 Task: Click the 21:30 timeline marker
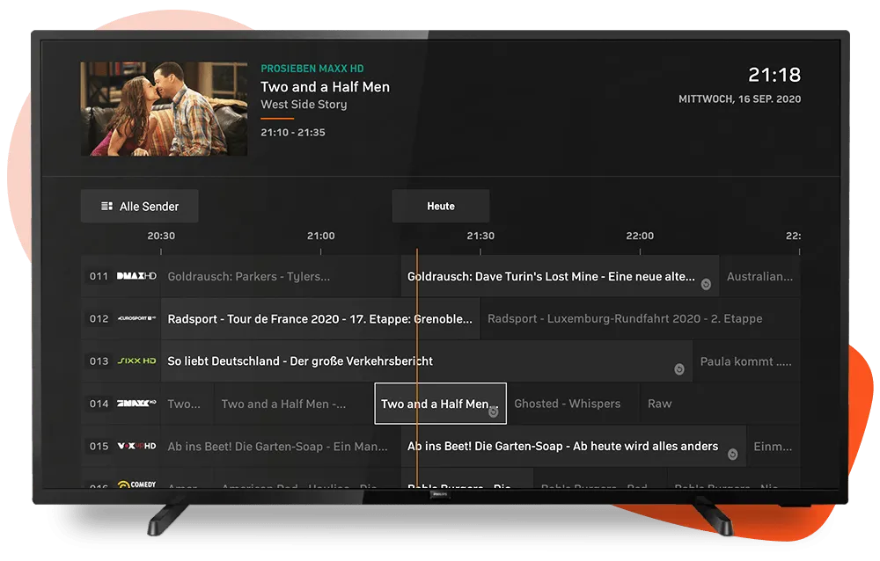coord(480,236)
